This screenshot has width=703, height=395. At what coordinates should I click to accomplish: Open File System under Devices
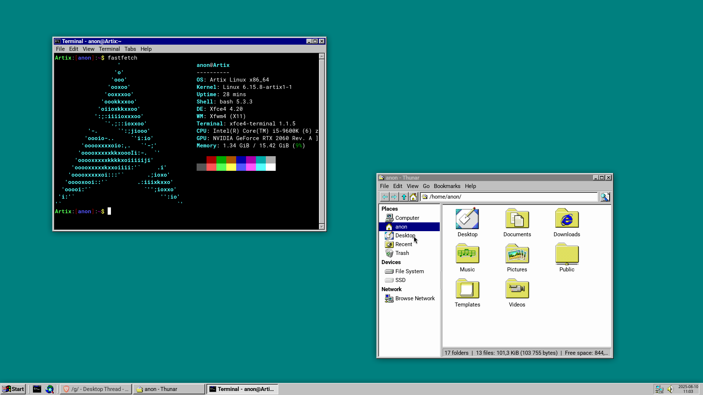coord(409,271)
